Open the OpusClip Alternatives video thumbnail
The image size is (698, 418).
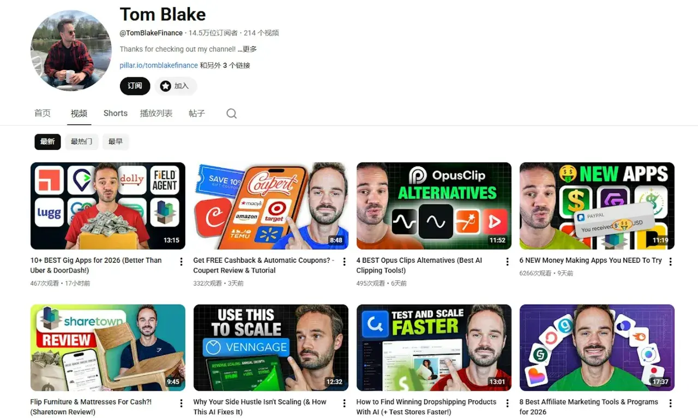(x=434, y=205)
